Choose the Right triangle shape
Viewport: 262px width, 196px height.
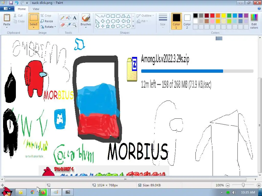(x=98, y=21)
